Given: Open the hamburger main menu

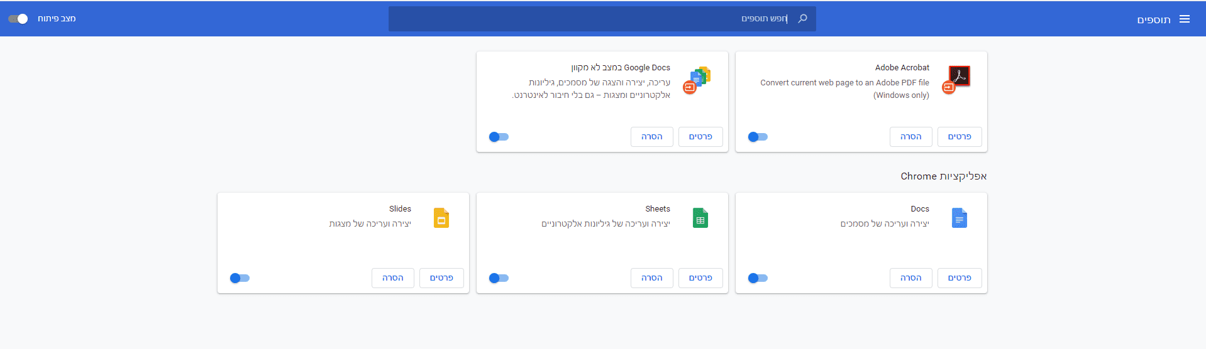Looking at the screenshot, I should [1185, 19].
